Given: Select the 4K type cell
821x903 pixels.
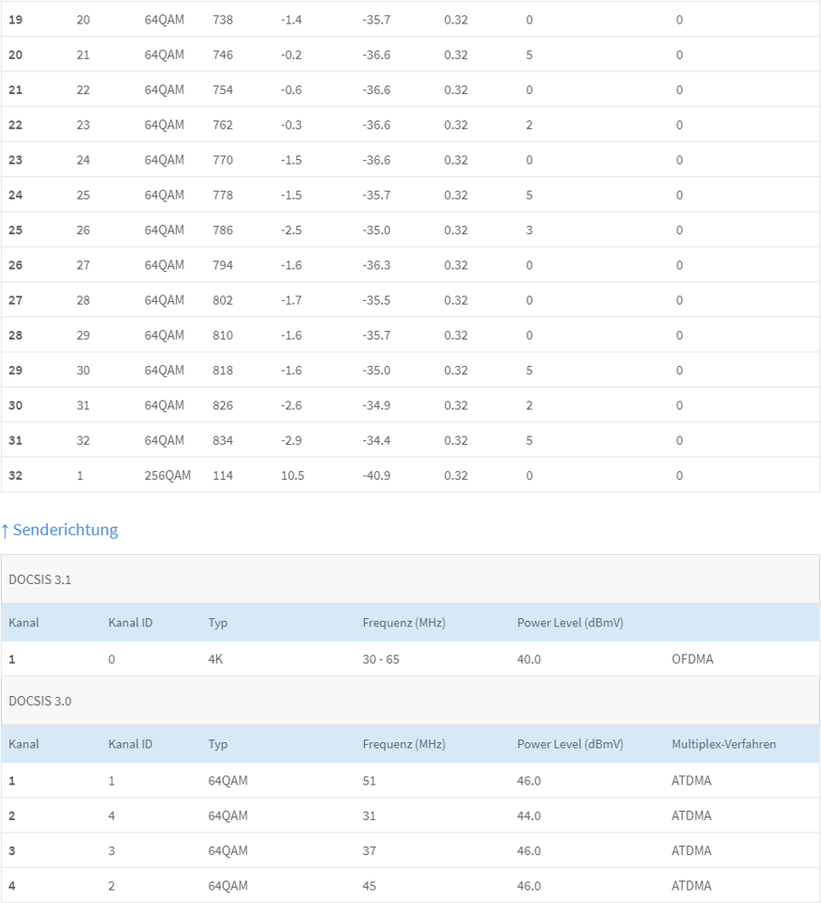Looking at the screenshot, I should [x=215, y=659].
